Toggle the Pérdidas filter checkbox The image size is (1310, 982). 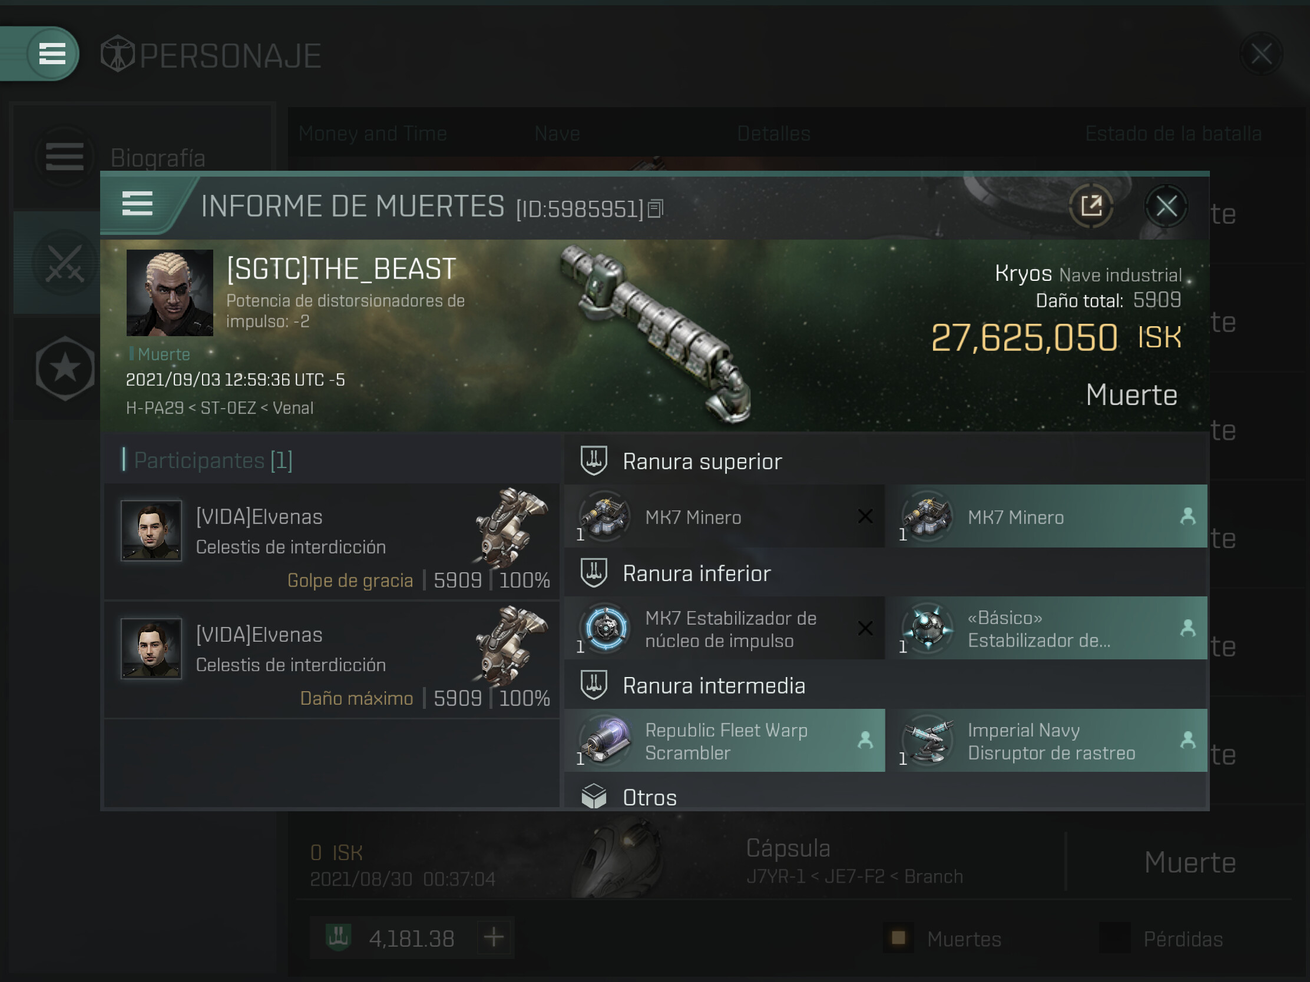(x=1114, y=938)
